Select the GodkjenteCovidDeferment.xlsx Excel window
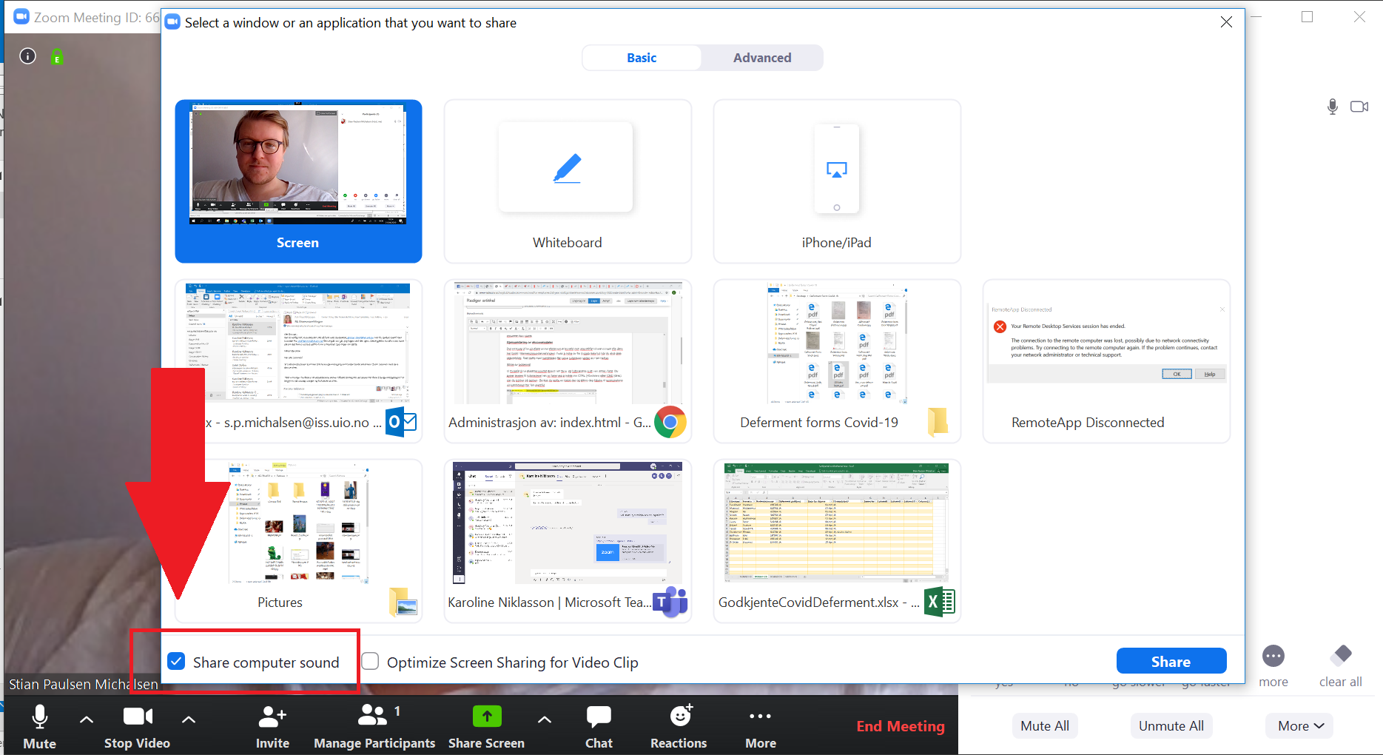The height and width of the screenshot is (755, 1383). (x=837, y=541)
